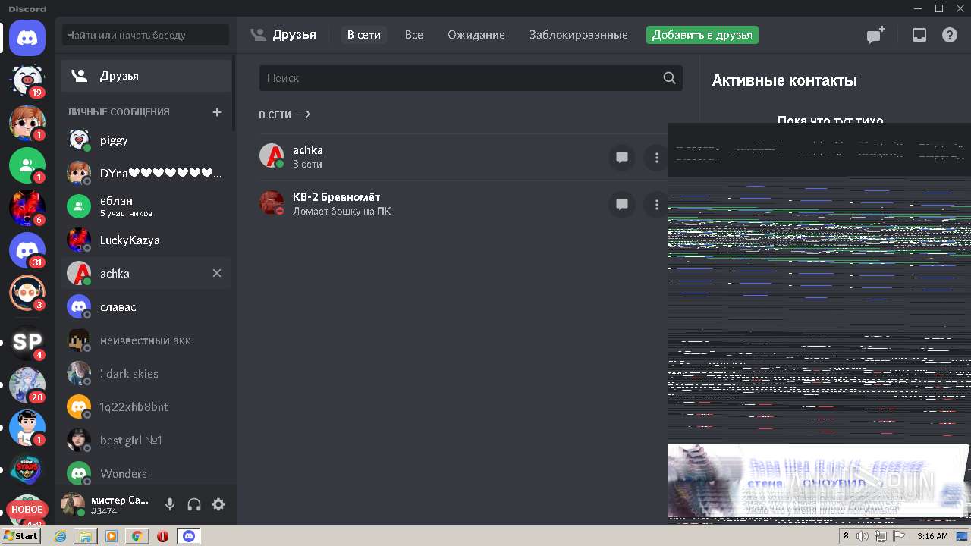The image size is (971, 546).
Task: Select the Ожидание tab
Action: [476, 35]
